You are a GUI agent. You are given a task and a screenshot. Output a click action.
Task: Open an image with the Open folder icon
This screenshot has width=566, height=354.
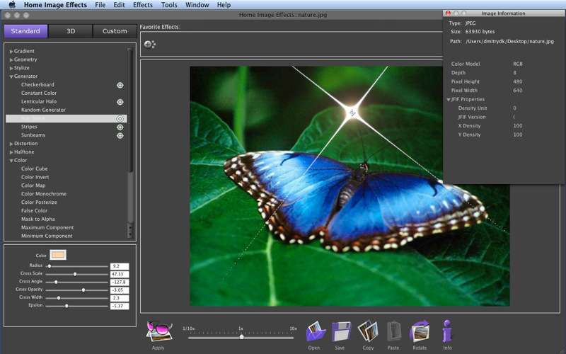click(314, 331)
